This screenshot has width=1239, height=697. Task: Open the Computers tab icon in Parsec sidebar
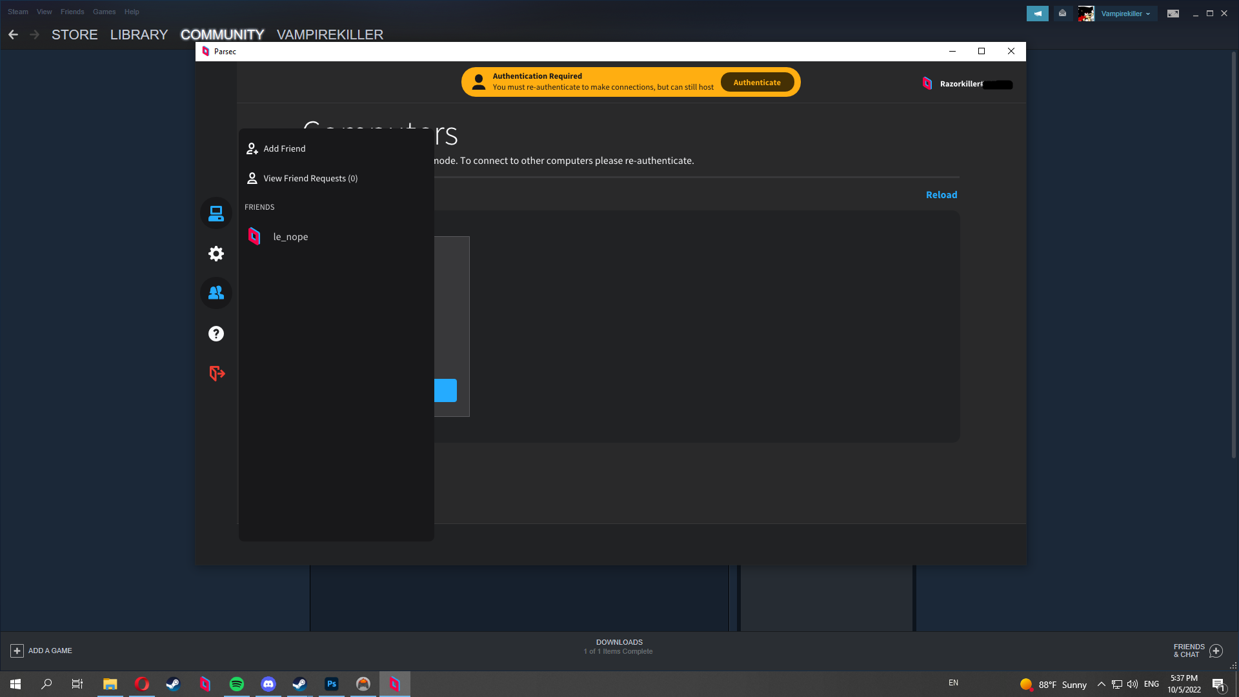(216, 213)
